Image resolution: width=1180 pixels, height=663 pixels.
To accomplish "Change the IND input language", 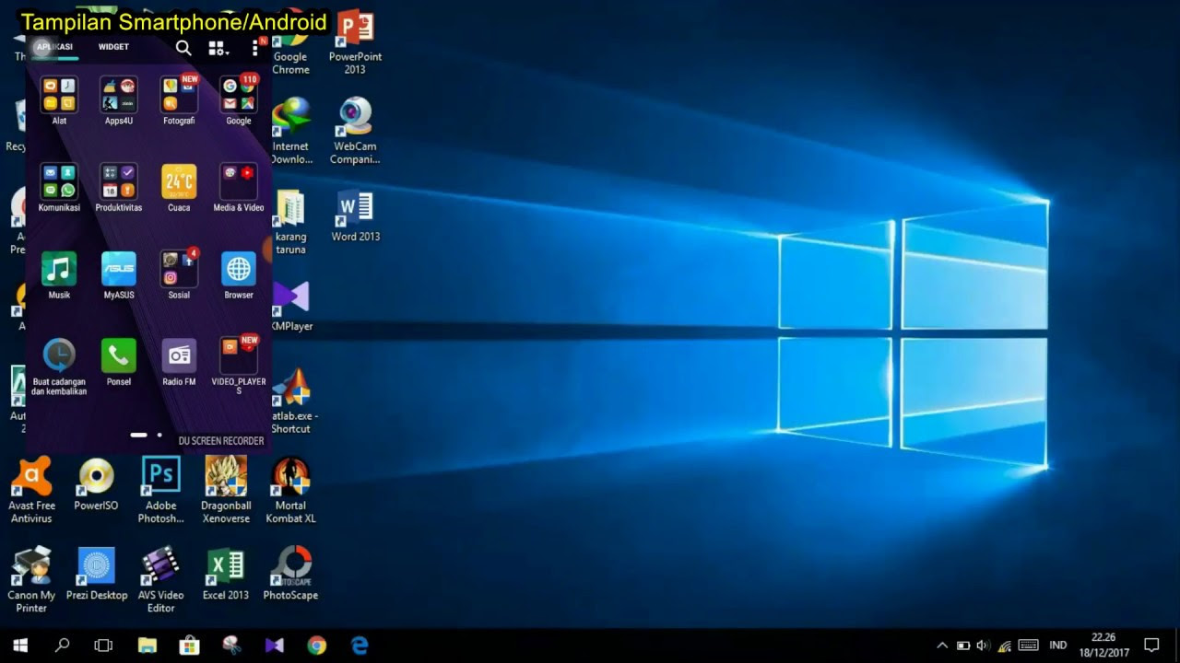I will coord(1058,646).
